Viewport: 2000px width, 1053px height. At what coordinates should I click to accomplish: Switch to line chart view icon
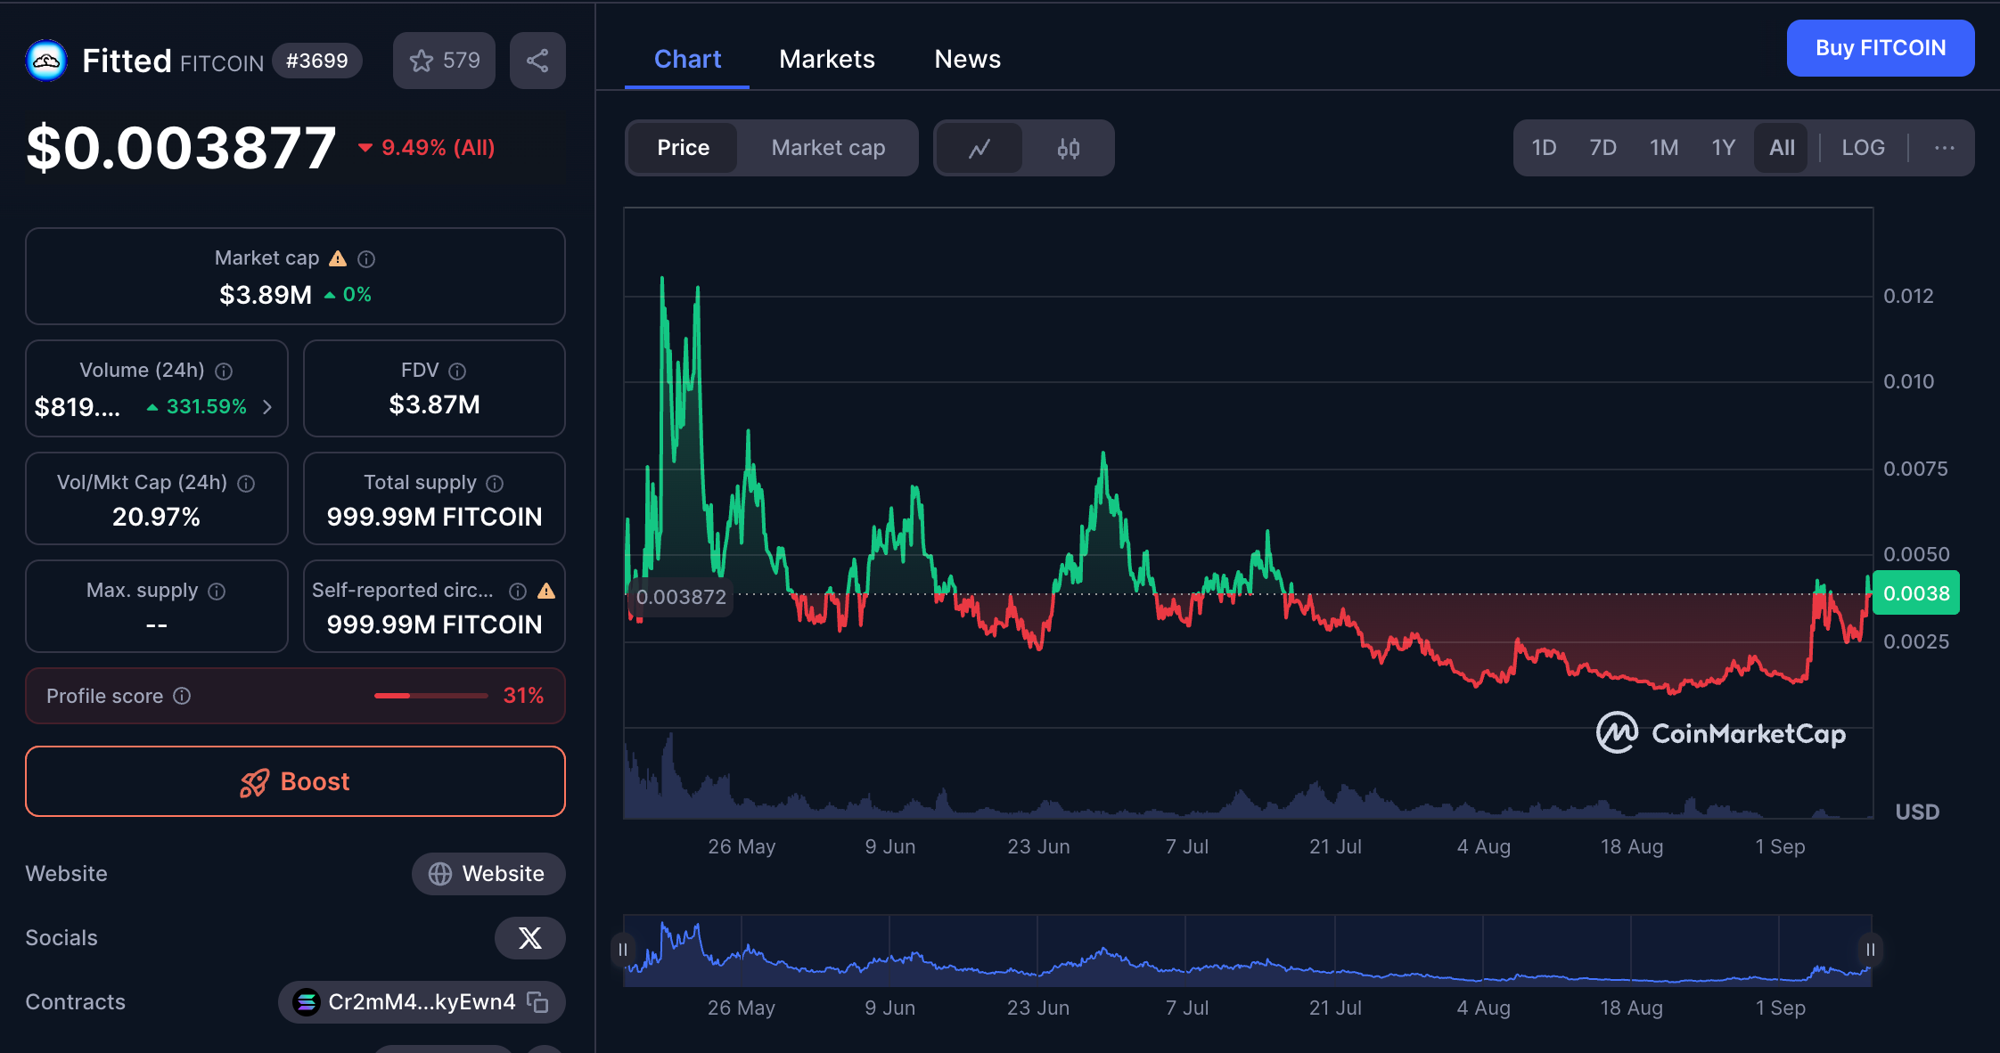[979, 148]
